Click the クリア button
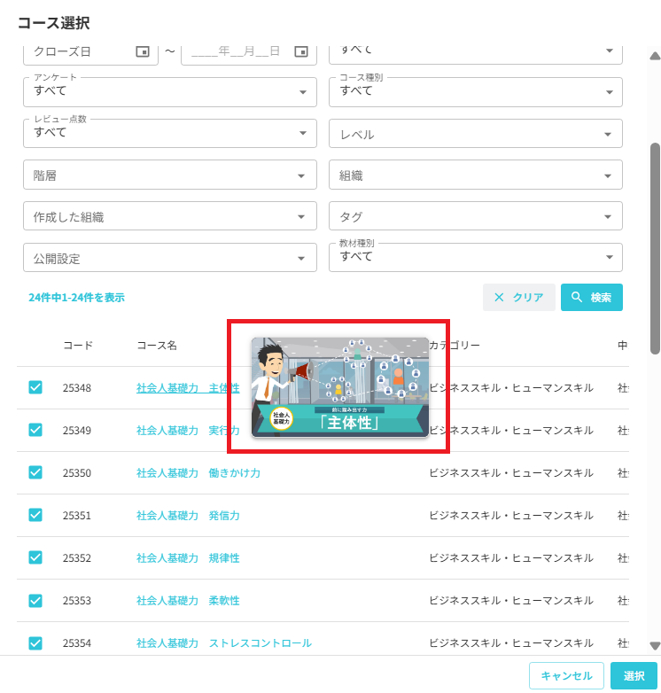The height and width of the screenshot is (693, 661). pos(518,298)
